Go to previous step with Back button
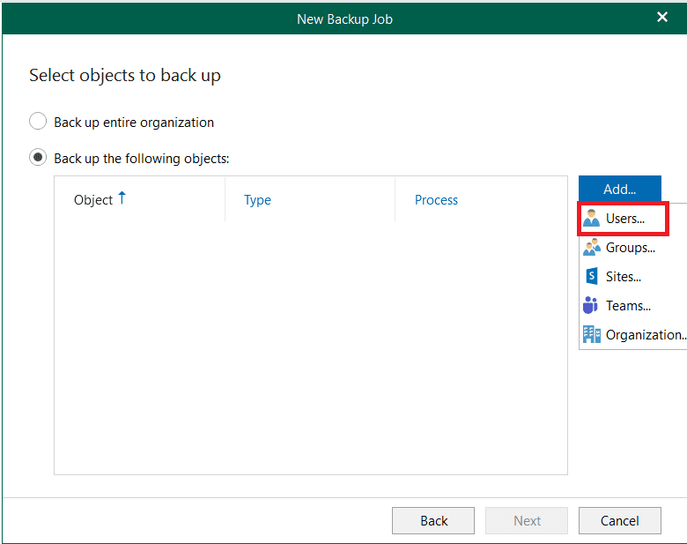 coord(433,521)
